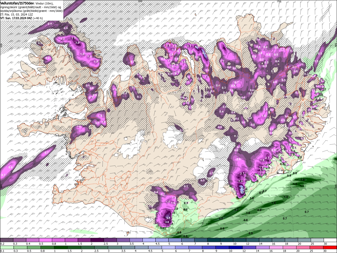Pick the dark purple upper legend swatch after 2

click(97, 240)
